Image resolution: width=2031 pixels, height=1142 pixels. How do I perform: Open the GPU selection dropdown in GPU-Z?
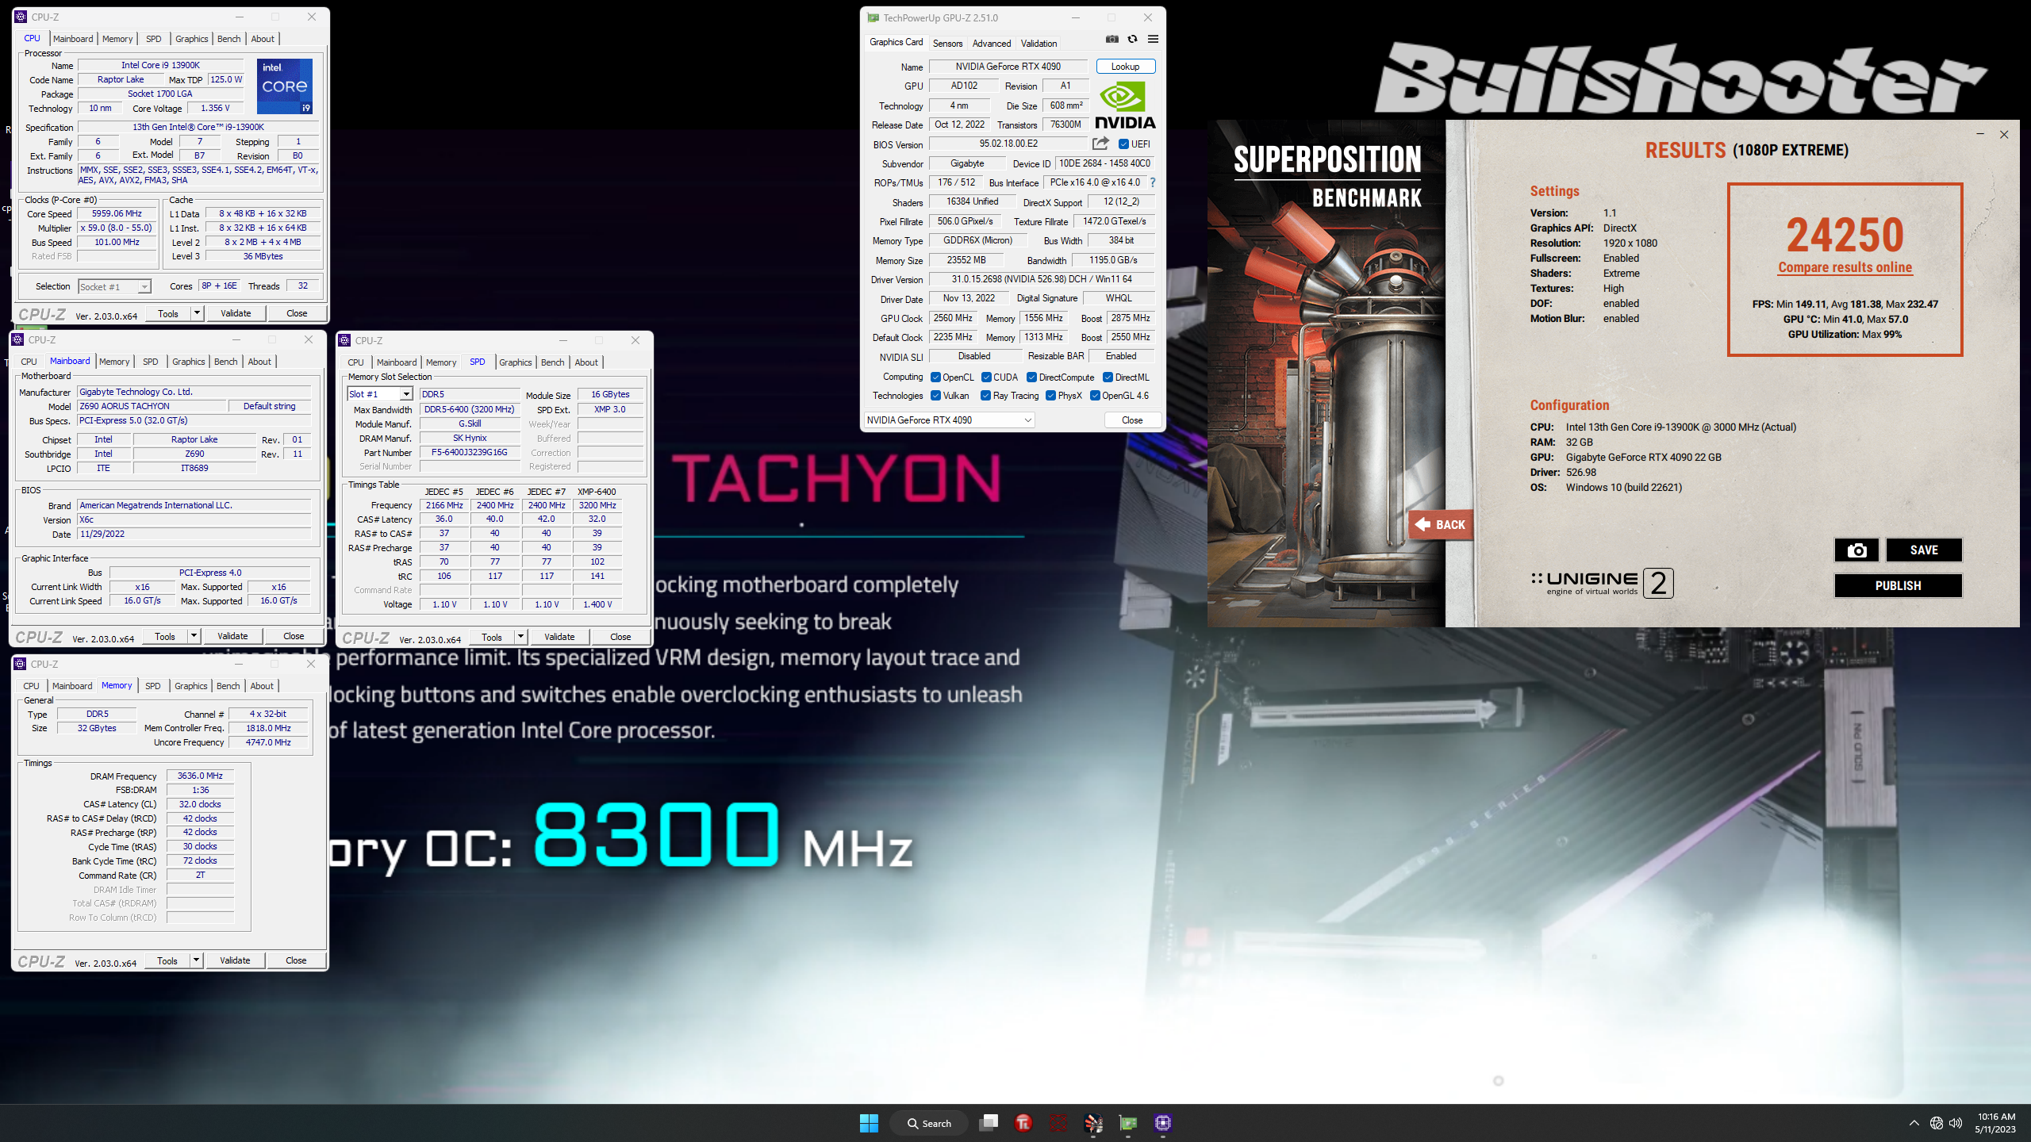coord(949,420)
